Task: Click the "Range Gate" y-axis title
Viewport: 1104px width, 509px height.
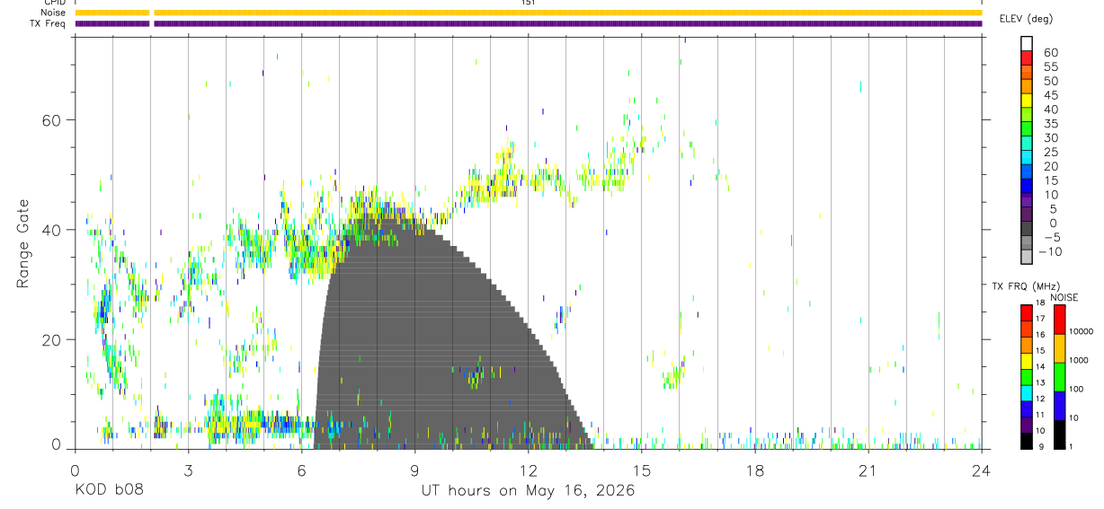Action: 24,244
